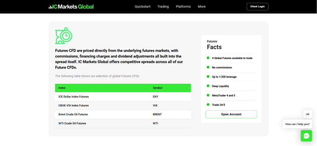
Task: Click checkmark beside 4 Global Futures
Action: [x=208, y=58]
